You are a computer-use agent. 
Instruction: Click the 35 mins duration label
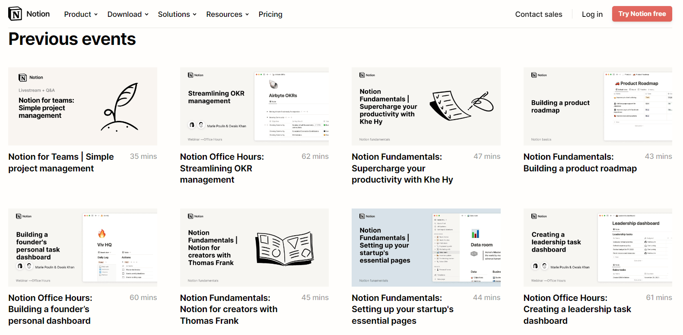click(143, 156)
